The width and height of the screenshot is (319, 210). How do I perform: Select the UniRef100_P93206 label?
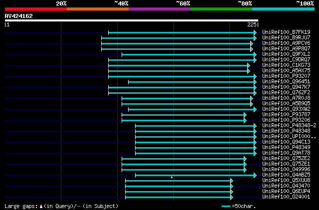coord(286,120)
